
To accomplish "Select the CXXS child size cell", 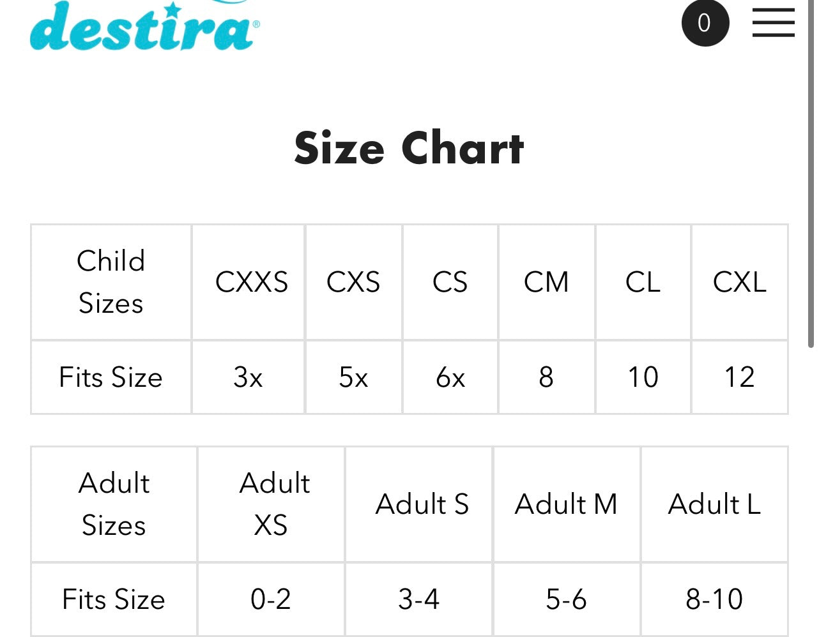I will pos(251,282).
